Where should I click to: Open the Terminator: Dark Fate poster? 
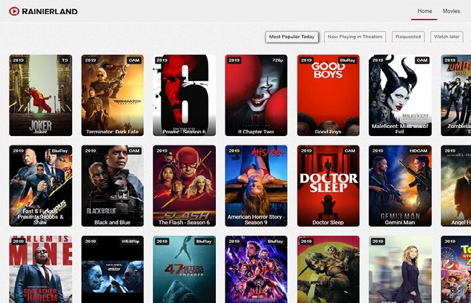pyautogui.click(x=112, y=95)
